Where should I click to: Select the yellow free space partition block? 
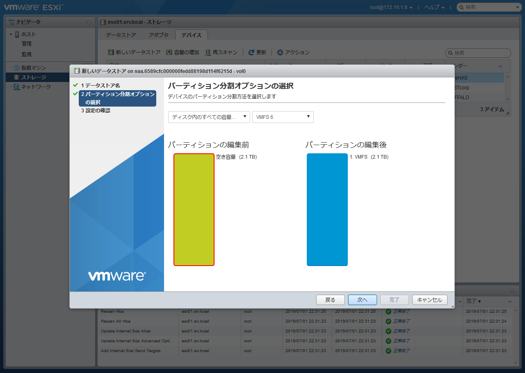(x=194, y=209)
